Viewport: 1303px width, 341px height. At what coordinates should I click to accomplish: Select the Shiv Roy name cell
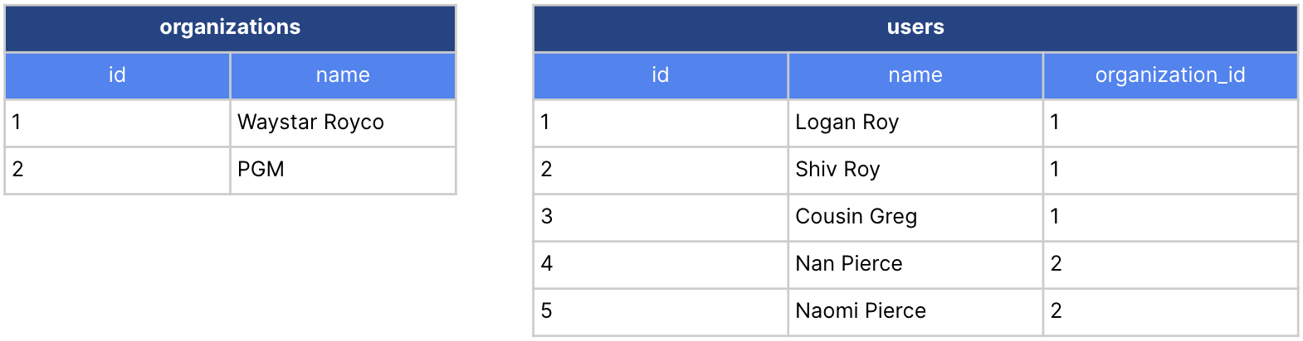tap(915, 170)
